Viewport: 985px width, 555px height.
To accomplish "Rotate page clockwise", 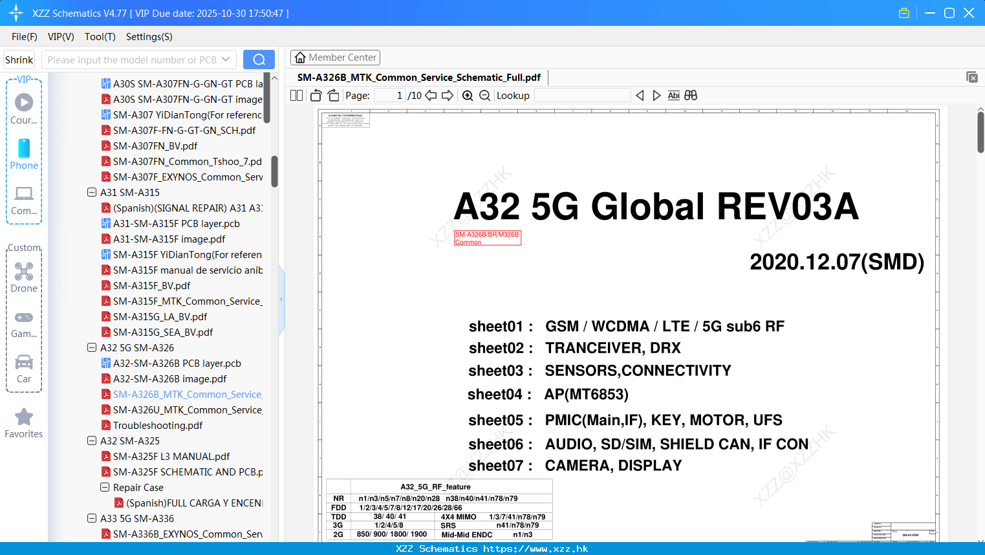I will 333,95.
